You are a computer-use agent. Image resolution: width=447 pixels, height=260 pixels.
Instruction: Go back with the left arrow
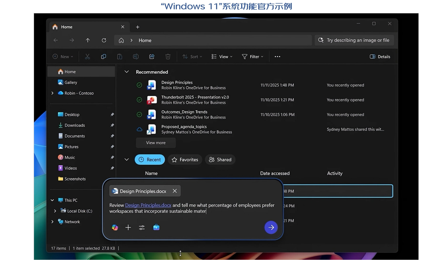tap(56, 40)
